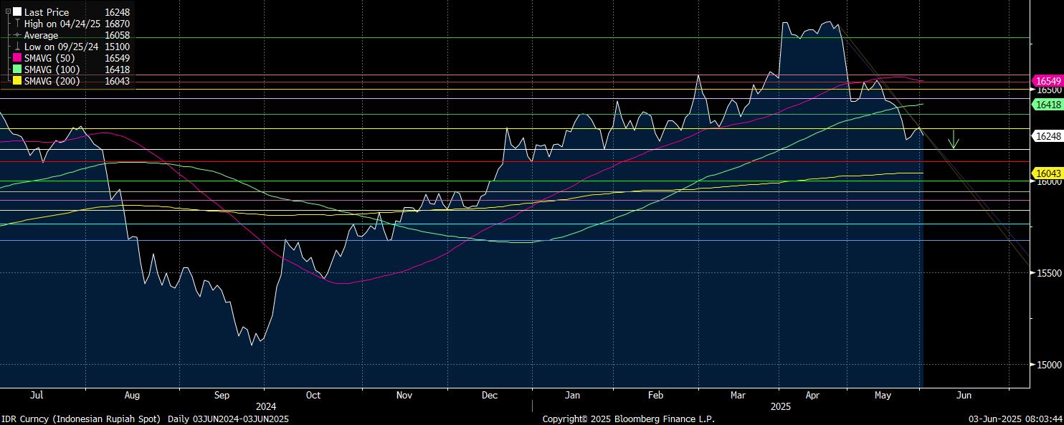Click the Average marker icon in legend
The width and height of the screenshot is (1064, 425).
click(x=17, y=35)
